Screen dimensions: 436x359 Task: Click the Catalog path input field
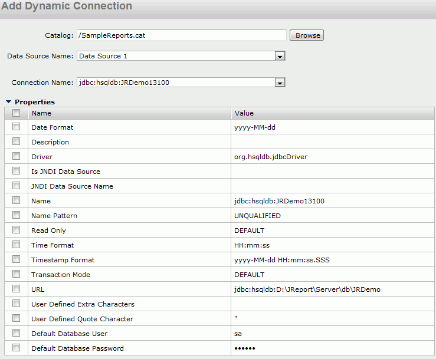click(x=182, y=35)
